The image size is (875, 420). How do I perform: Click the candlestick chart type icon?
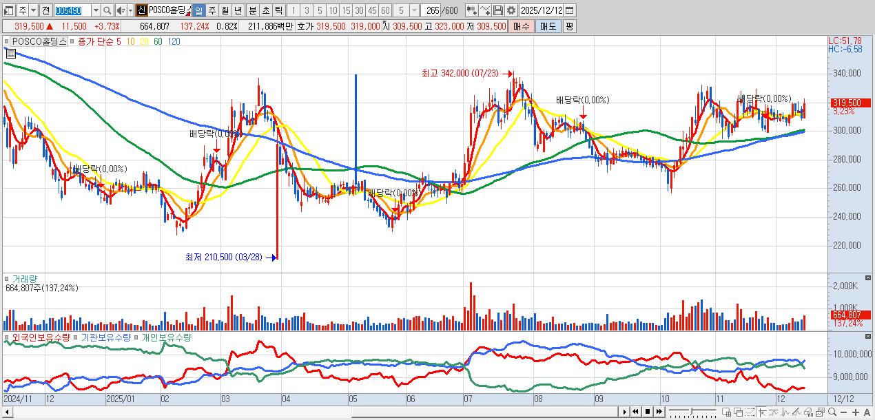471,10
